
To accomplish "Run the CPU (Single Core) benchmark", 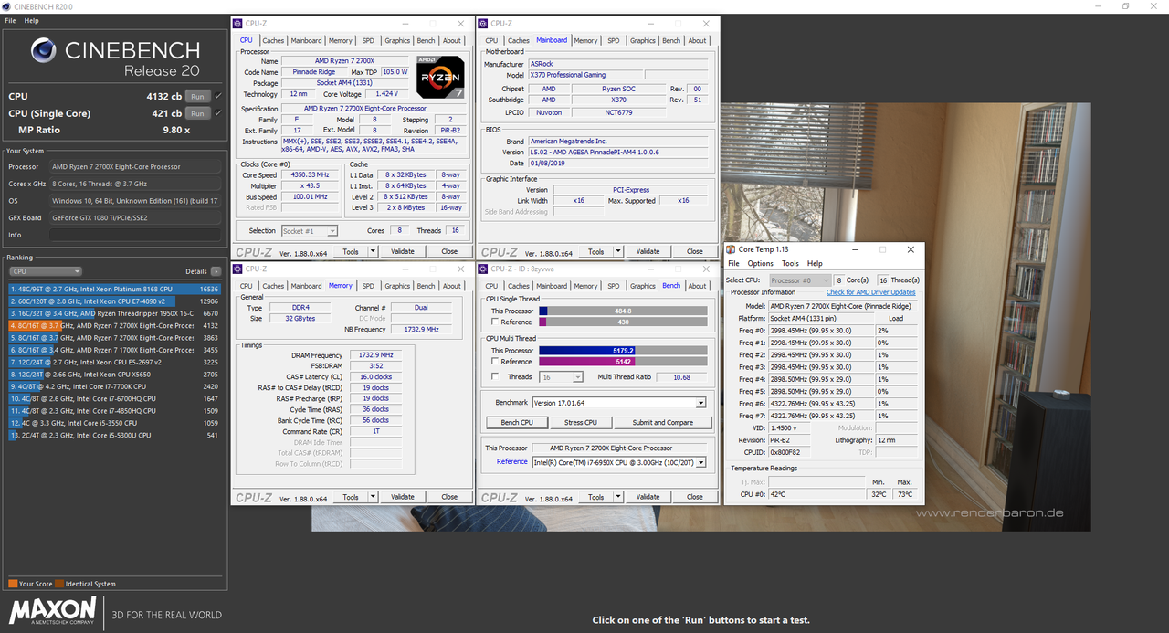I will (x=196, y=113).
